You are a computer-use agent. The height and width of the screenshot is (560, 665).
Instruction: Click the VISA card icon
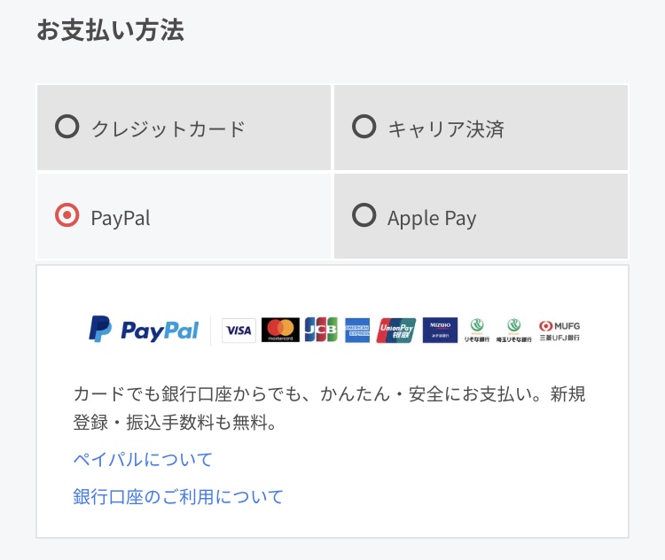[x=239, y=331]
